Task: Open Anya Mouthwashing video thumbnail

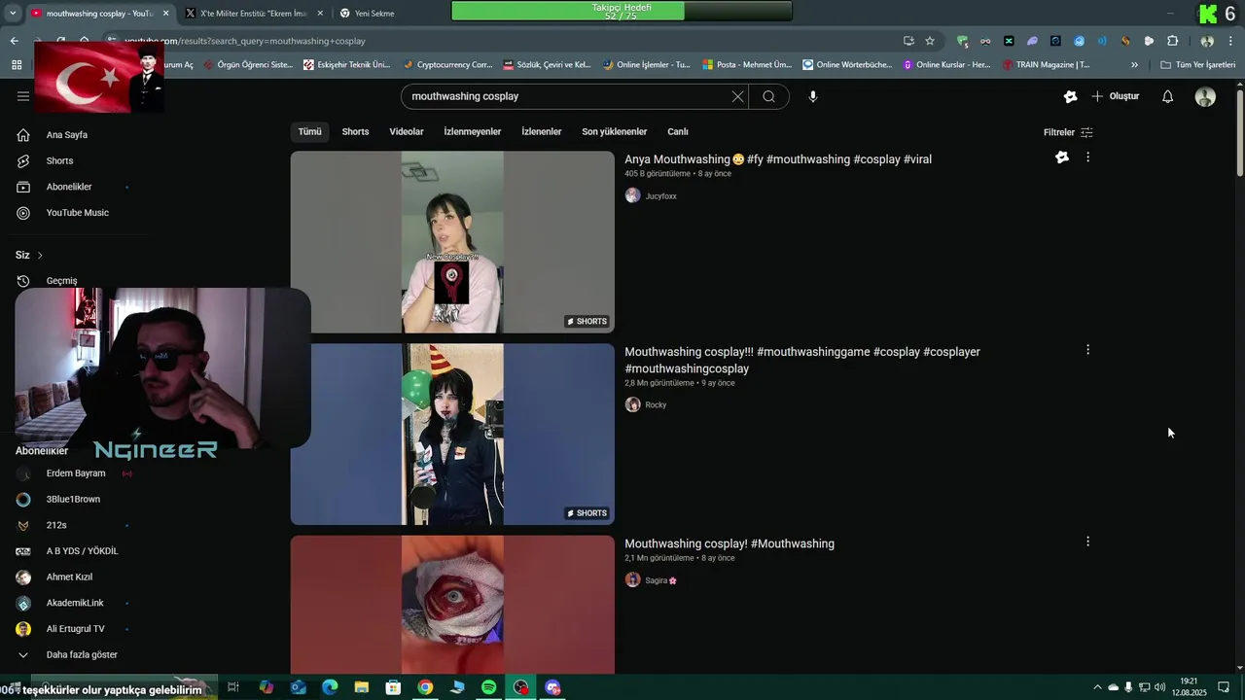Action: click(x=452, y=242)
